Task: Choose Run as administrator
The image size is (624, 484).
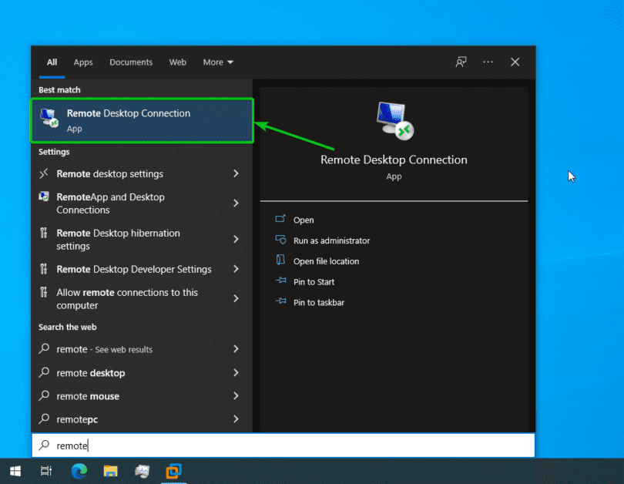Action: coord(331,240)
